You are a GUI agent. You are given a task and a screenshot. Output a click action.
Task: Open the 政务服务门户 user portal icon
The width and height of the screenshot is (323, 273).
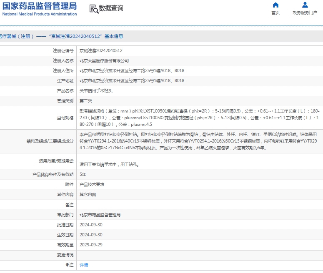coord(305,5)
